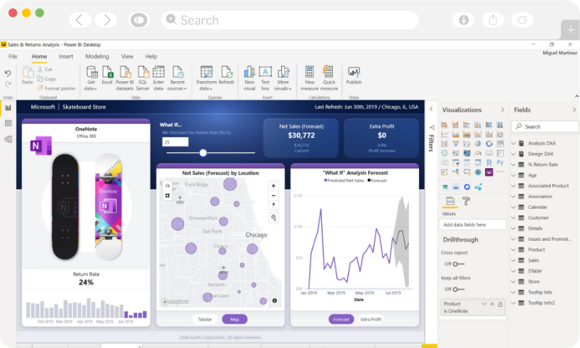This screenshot has height=348, width=580.
Task: Click the browser share icon
Action: coord(493,20)
